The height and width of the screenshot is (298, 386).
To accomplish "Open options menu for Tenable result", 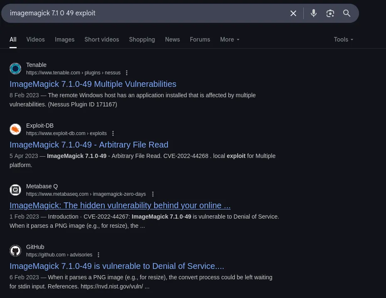I will pyautogui.click(x=127, y=73).
